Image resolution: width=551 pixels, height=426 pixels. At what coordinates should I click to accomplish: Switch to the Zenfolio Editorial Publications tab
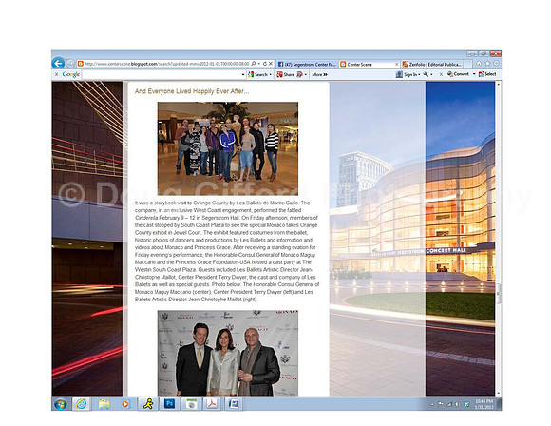(432, 65)
